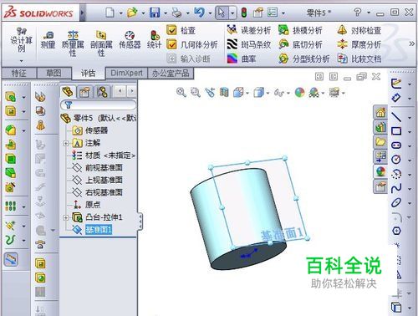The image size is (418, 316).
Task: Run Thickness Analysis (厚度分析)
Action: point(359,44)
